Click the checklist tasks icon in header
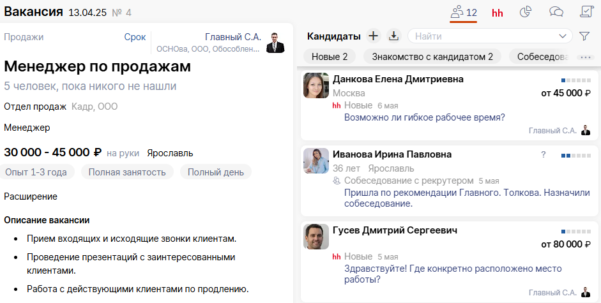Viewport: 601px width, 303px height. pyautogui.click(x=586, y=12)
